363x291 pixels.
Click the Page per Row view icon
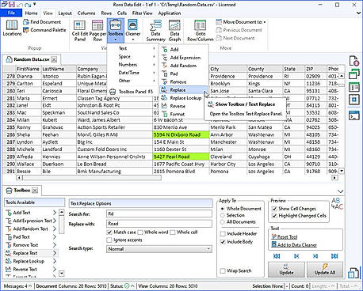coord(97,31)
